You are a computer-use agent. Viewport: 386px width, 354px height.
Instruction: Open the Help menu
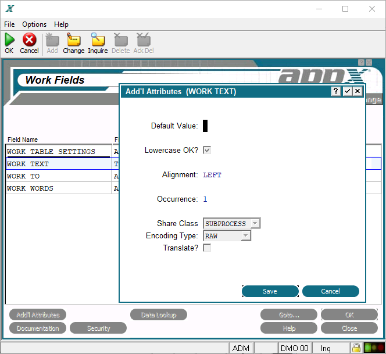point(61,24)
